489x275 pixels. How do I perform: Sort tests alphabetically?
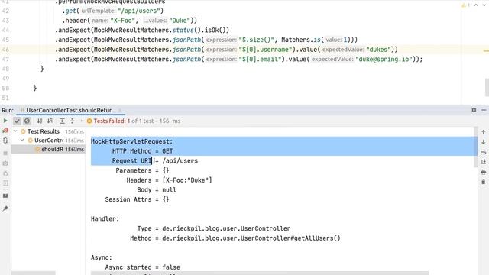[40, 121]
